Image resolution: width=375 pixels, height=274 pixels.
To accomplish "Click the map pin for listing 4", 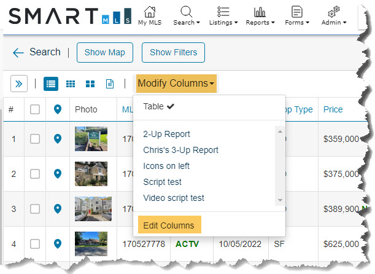I will click(x=58, y=244).
